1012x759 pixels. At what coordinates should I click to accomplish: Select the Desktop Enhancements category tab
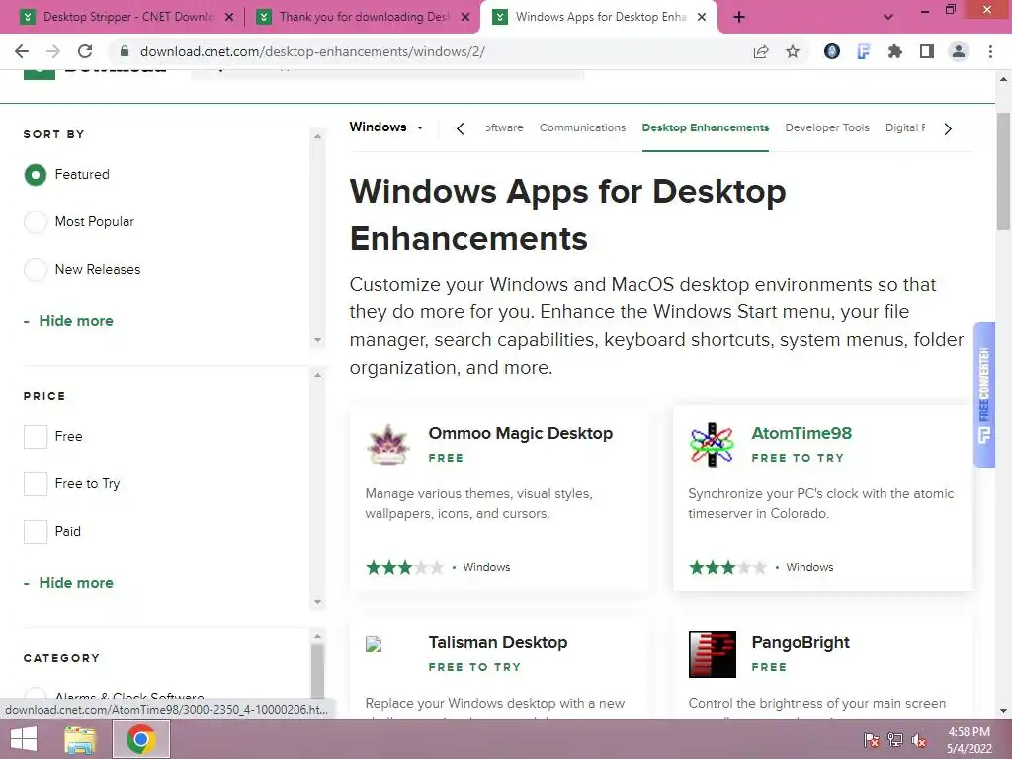coord(706,127)
